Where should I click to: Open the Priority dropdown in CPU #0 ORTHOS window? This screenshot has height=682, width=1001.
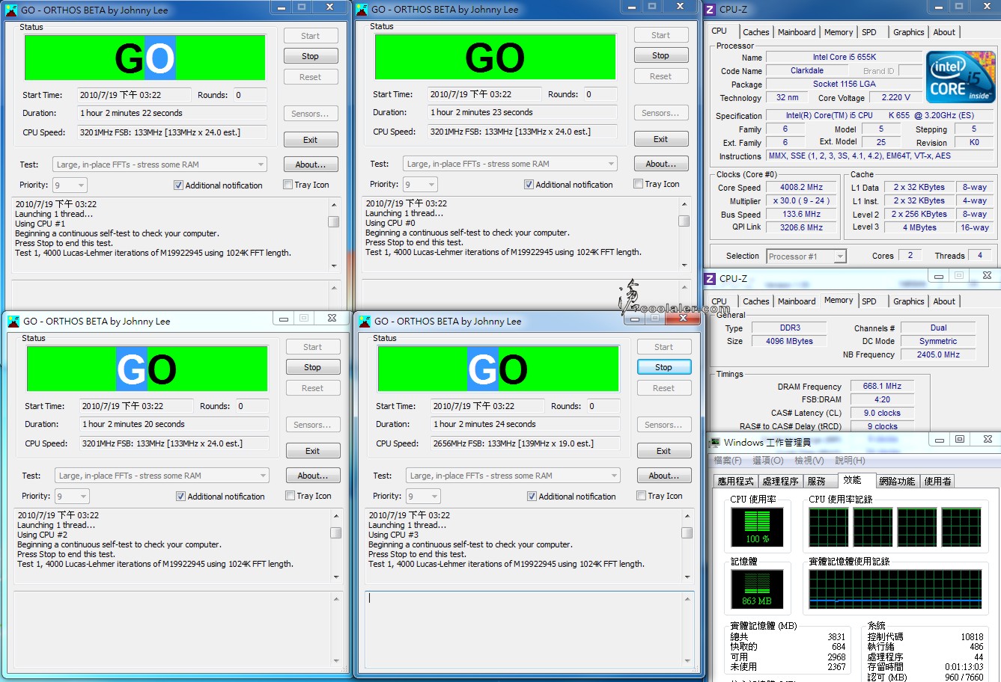tap(420, 184)
